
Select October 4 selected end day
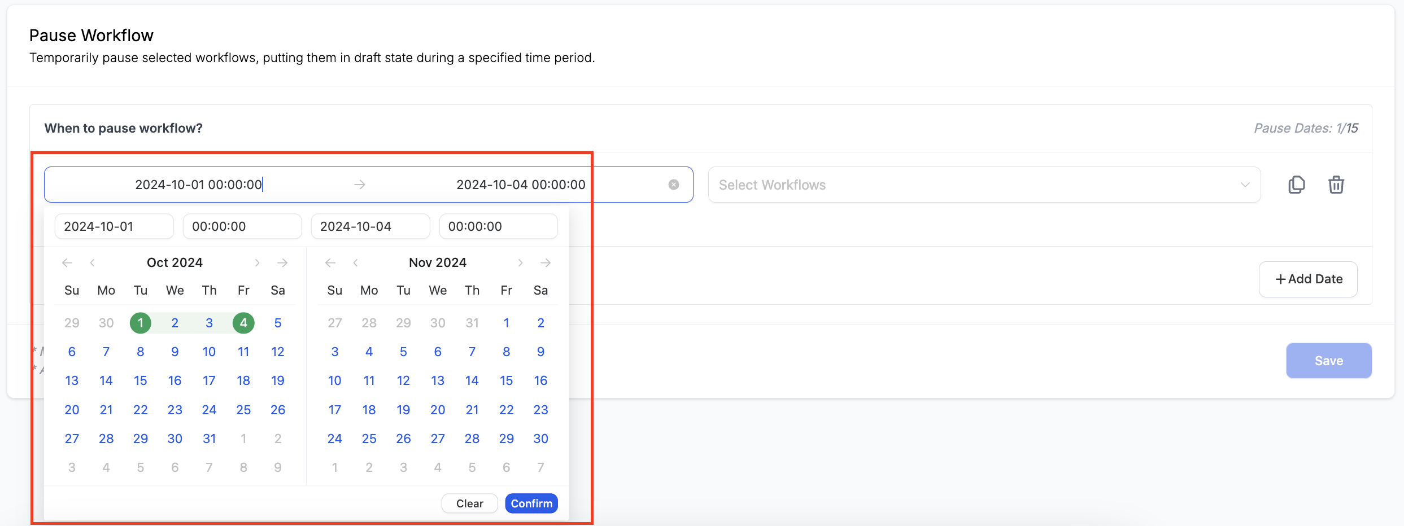(x=243, y=323)
